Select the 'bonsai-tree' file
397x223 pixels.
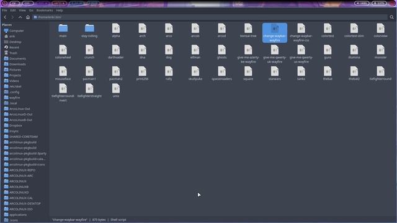(x=248, y=31)
